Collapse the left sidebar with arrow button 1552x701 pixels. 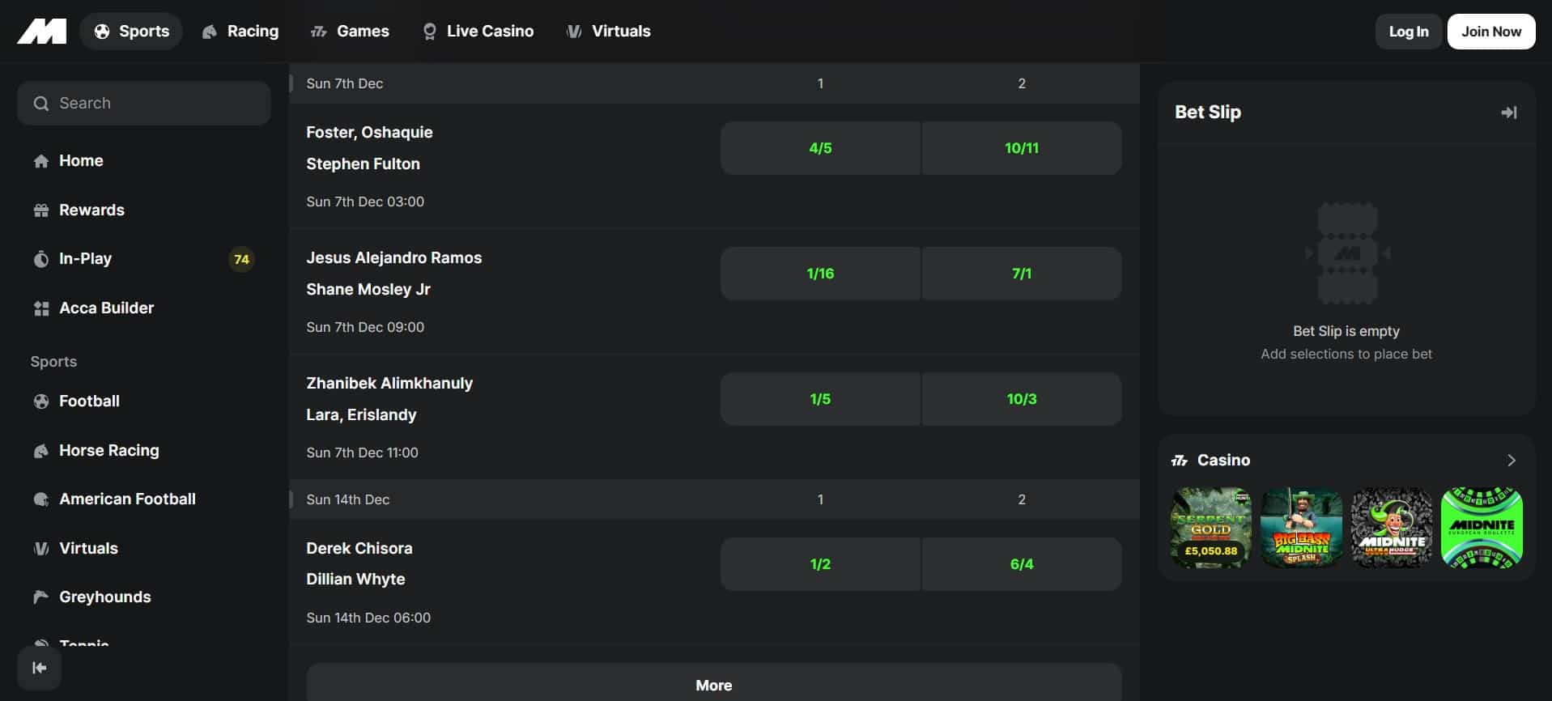[x=39, y=668]
